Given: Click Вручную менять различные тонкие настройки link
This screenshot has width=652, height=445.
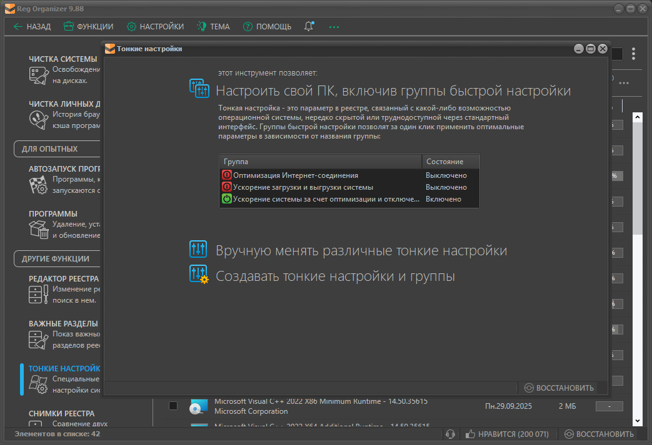Looking at the screenshot, I should pyautogui.click(x=361, y=250).
